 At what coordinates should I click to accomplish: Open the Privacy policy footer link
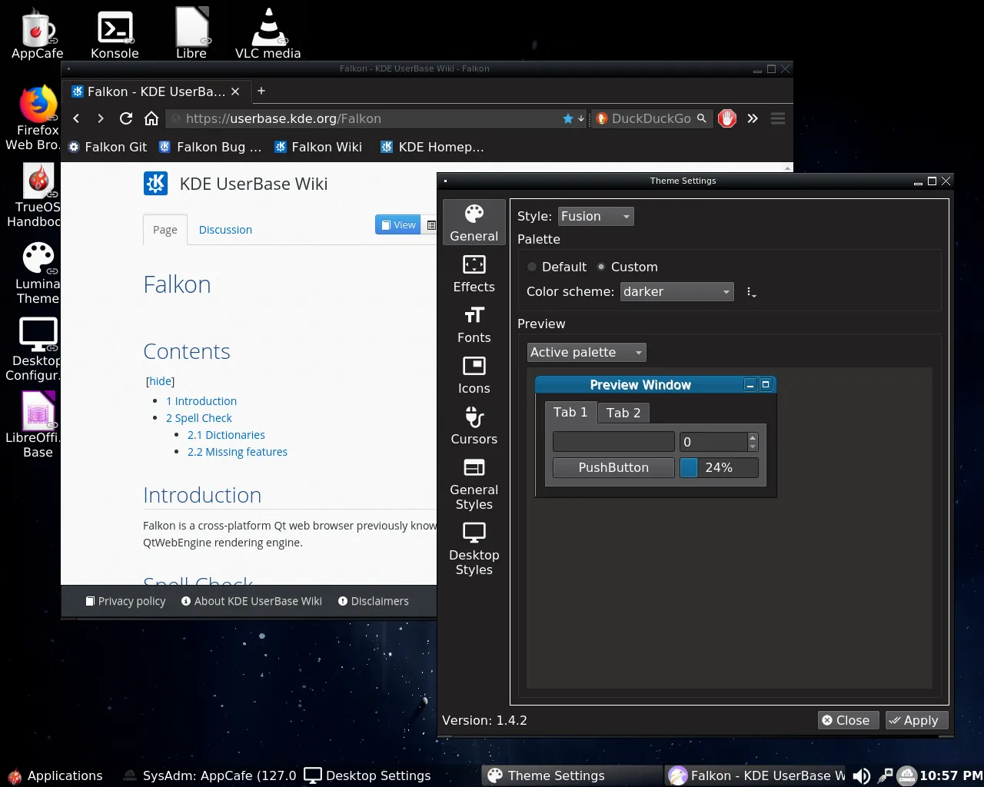coord(125,601)
